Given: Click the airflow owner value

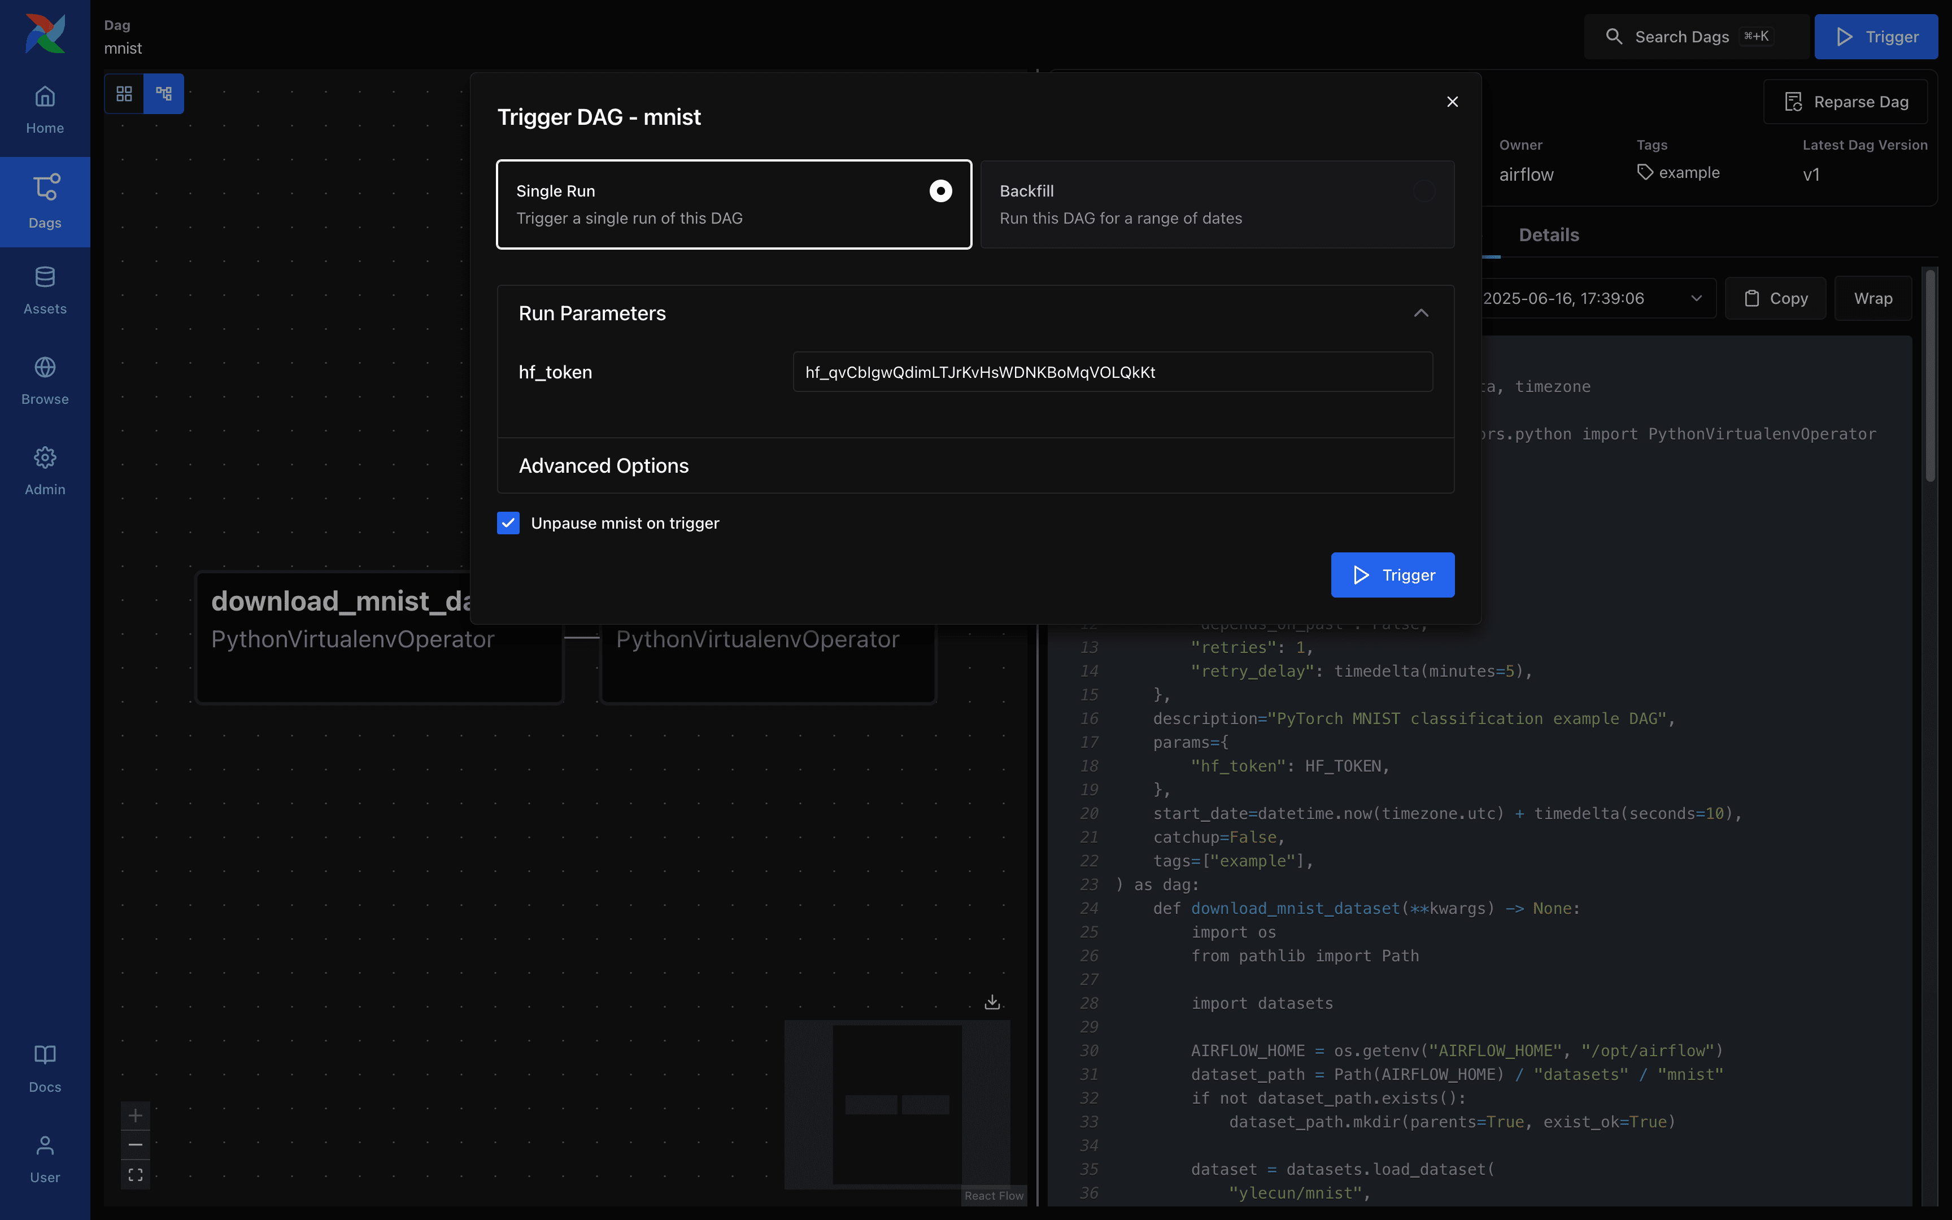Looking at the screenshot, I should point(1526,175).
